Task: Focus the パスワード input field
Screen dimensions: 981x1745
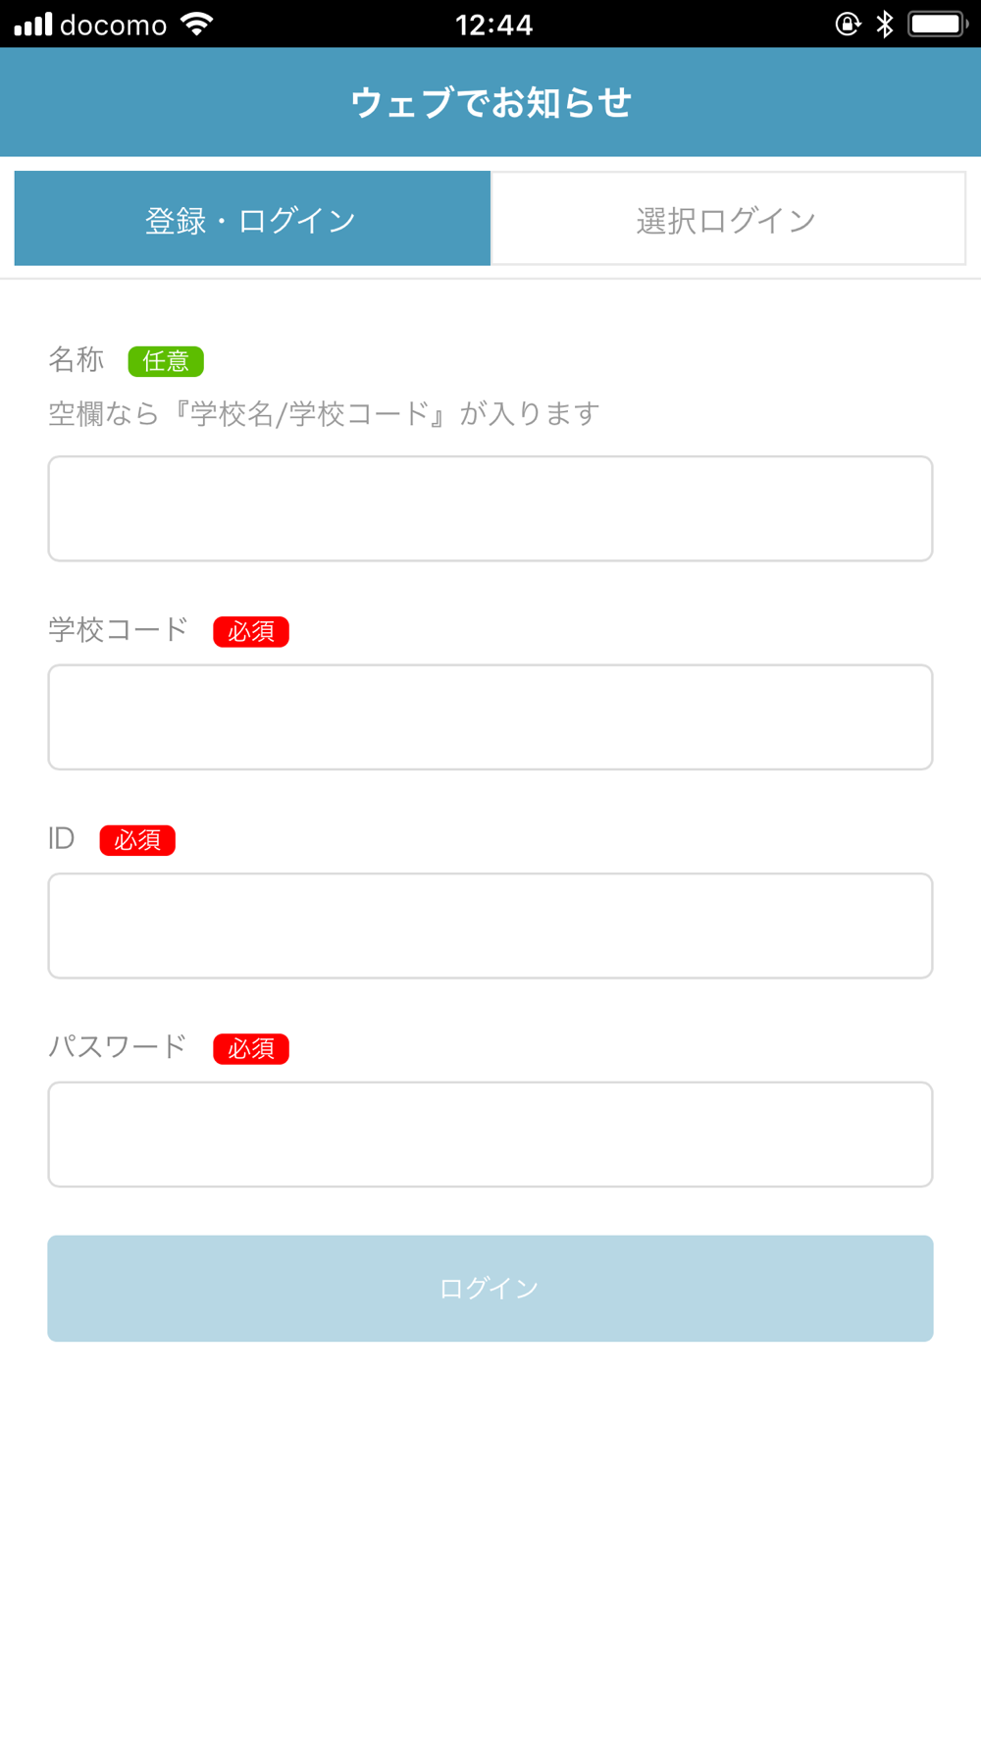Action: click(490, 1135)
